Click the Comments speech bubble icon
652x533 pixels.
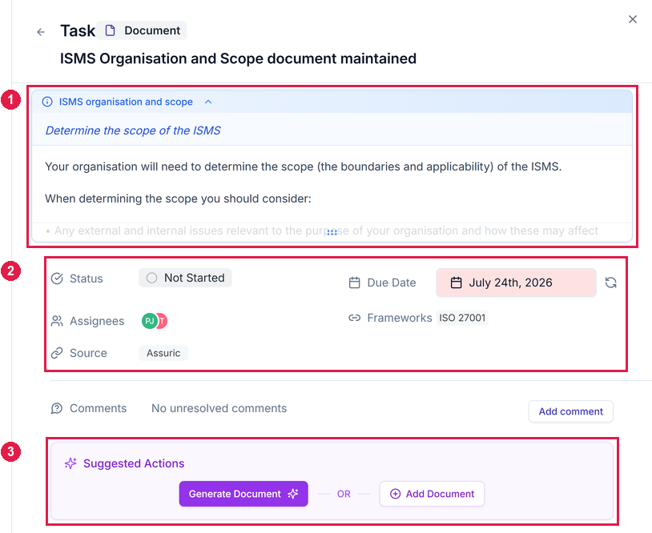tap(57, 408)
